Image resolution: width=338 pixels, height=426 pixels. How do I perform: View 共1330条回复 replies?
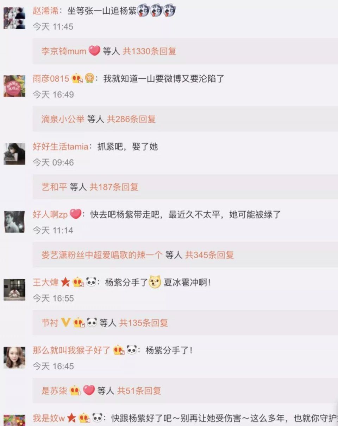tap(149, 51)
